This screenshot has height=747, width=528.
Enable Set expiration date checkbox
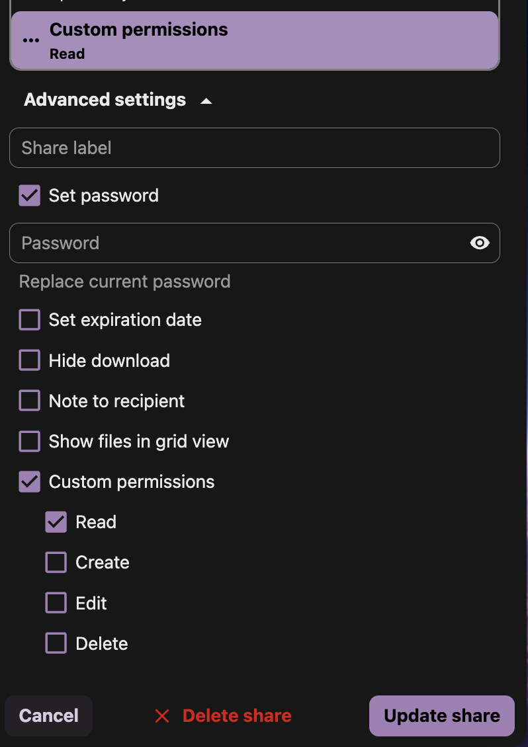(30, 320)
